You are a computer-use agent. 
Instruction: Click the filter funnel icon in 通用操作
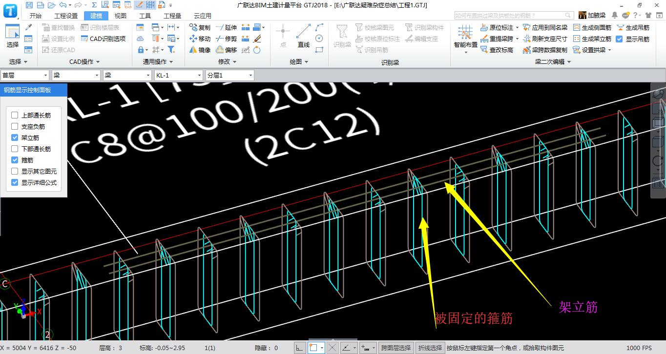(x=171, y=50)
